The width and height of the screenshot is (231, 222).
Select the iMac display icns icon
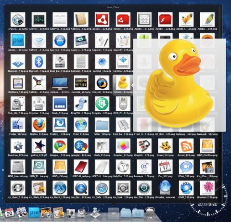click(60, 83)
